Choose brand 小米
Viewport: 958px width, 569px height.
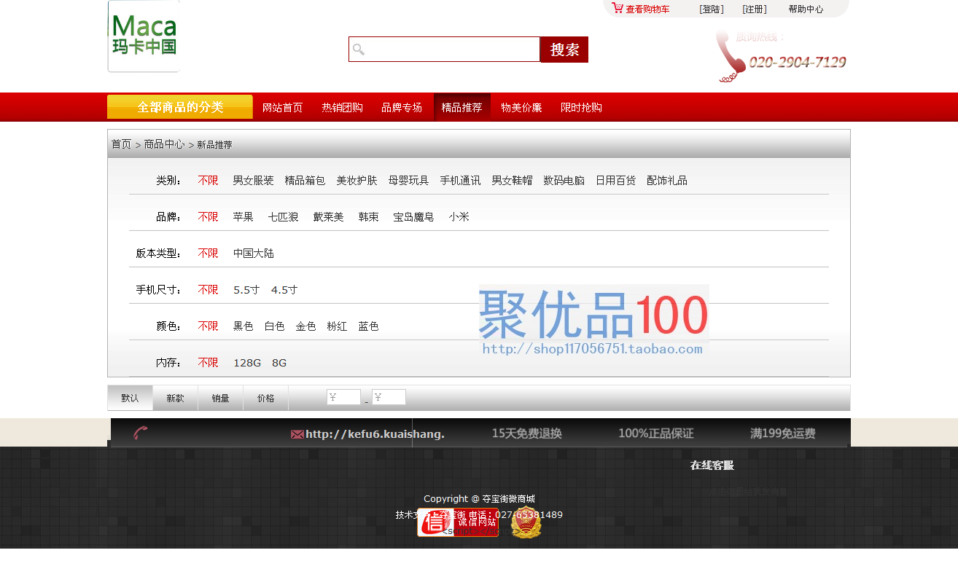459,216
